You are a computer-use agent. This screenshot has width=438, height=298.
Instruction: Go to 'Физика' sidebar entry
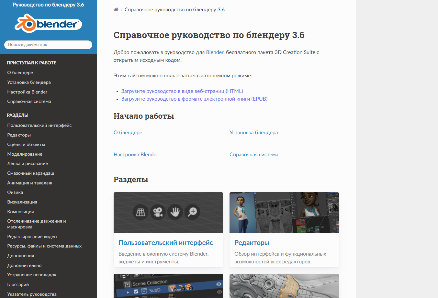click(15, 192)
